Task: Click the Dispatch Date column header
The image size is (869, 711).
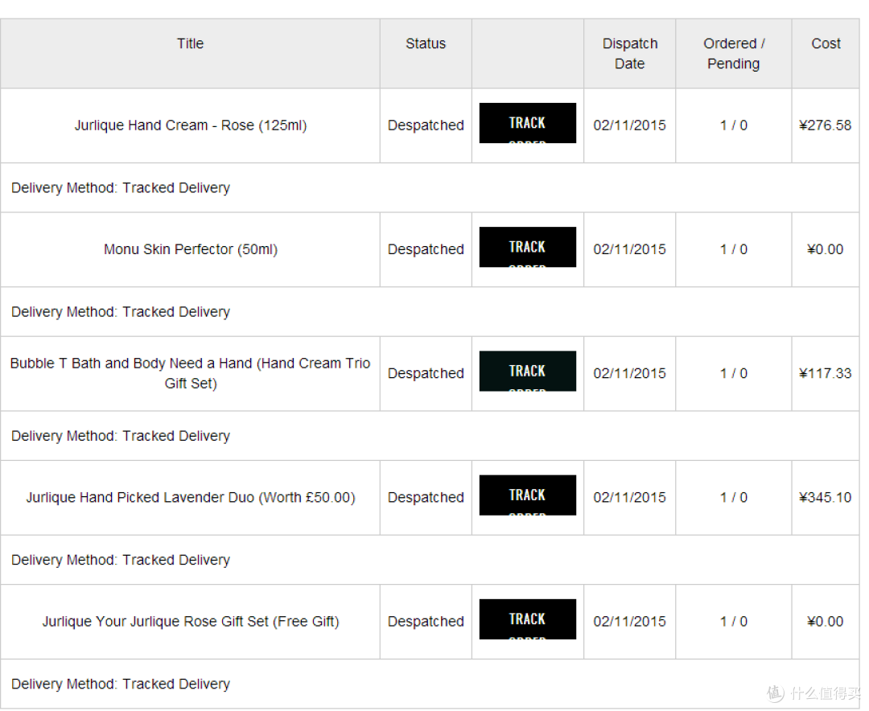Action: (x=629, y=53)
